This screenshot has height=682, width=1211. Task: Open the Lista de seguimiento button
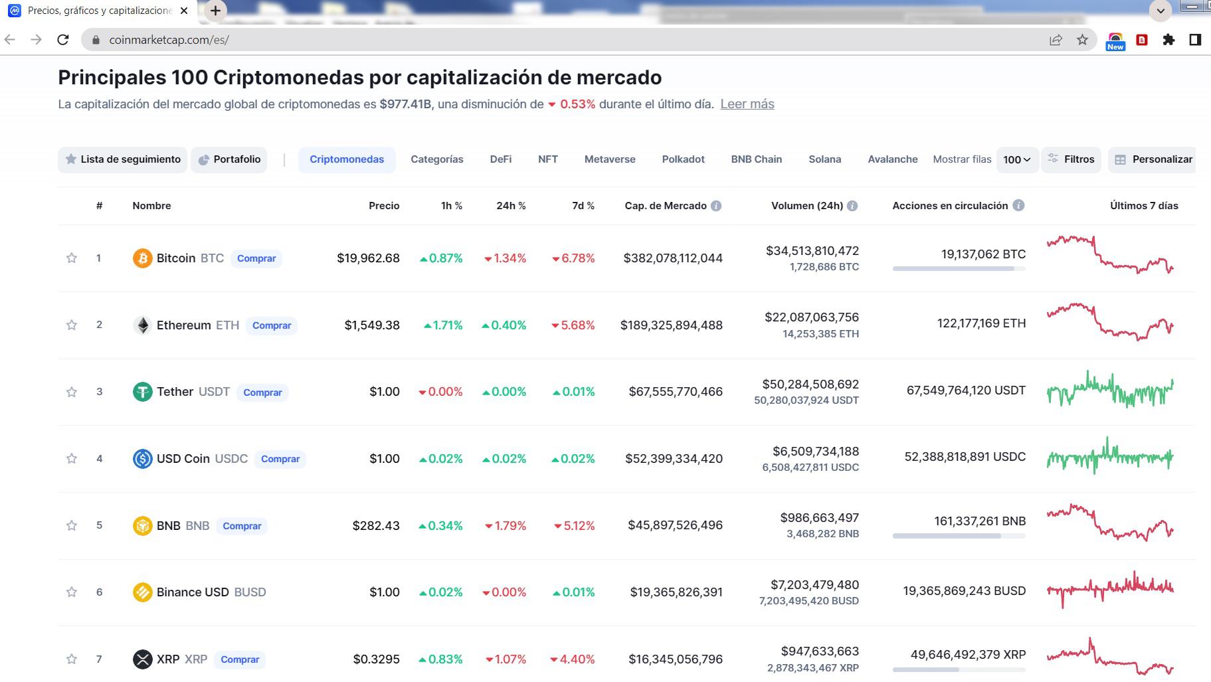point(123,160)
